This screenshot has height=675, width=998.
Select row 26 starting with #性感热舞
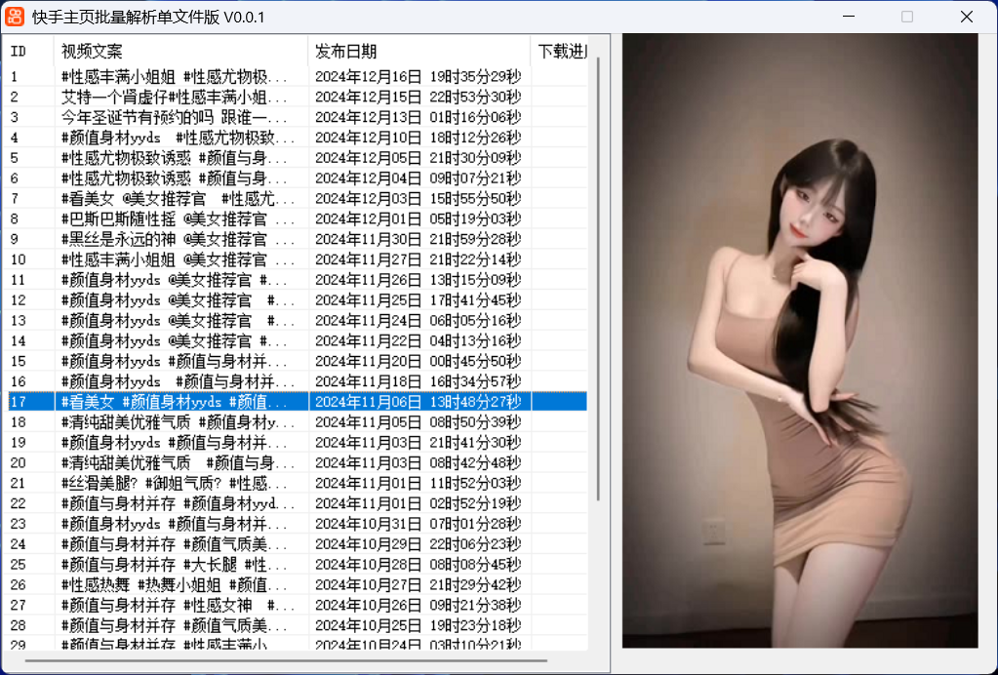[176, 584]
